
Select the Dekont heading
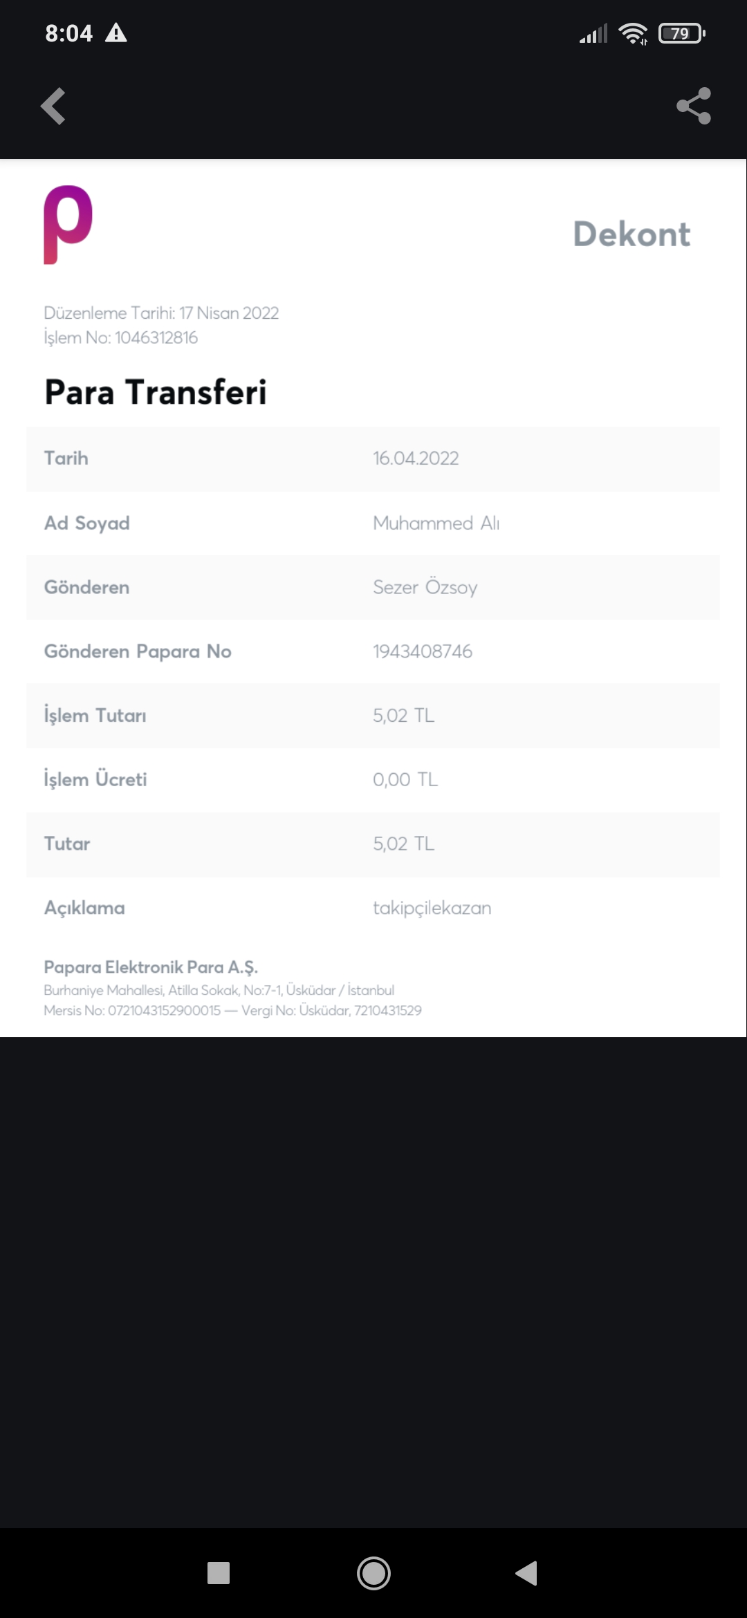click(x=631, y=234)
